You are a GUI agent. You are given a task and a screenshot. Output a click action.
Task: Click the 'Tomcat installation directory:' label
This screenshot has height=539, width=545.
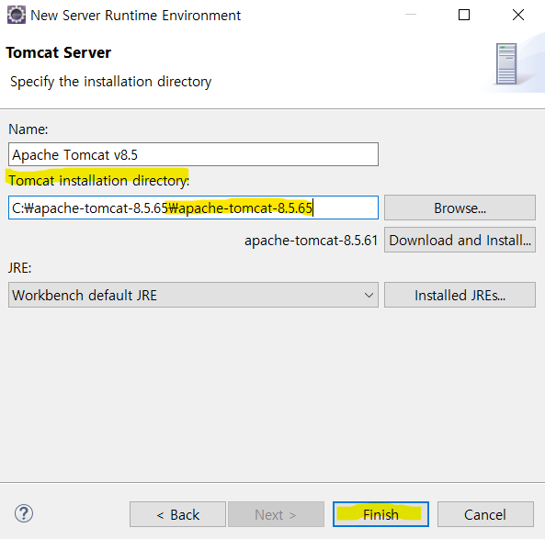point(99,181)
